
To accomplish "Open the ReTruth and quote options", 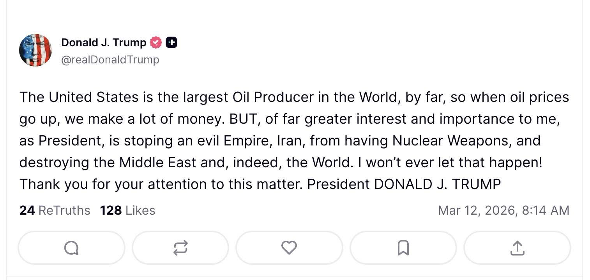I will pos(180,248).
